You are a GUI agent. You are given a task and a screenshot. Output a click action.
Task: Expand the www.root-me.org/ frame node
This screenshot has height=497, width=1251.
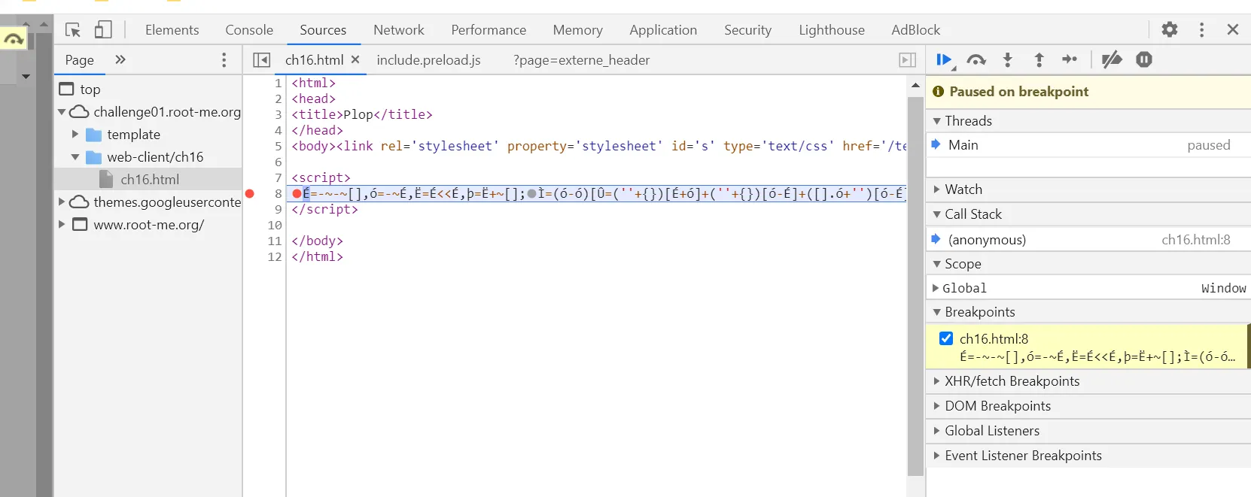pyautogui.click(x=62, y=225)
